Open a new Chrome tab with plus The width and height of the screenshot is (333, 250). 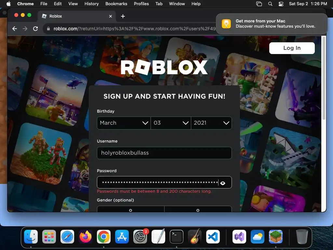[x=123, y=16]
